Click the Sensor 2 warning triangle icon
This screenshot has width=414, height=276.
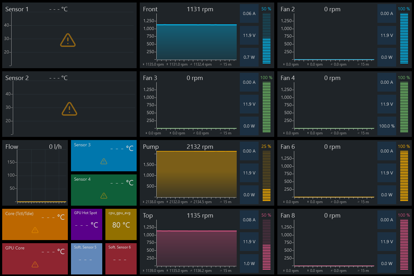(x=69, y=109)
